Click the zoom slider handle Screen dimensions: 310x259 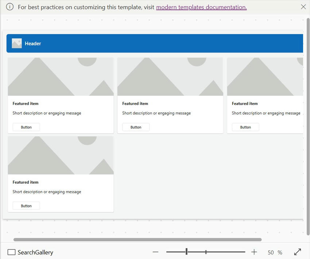[x=186, y=251]
